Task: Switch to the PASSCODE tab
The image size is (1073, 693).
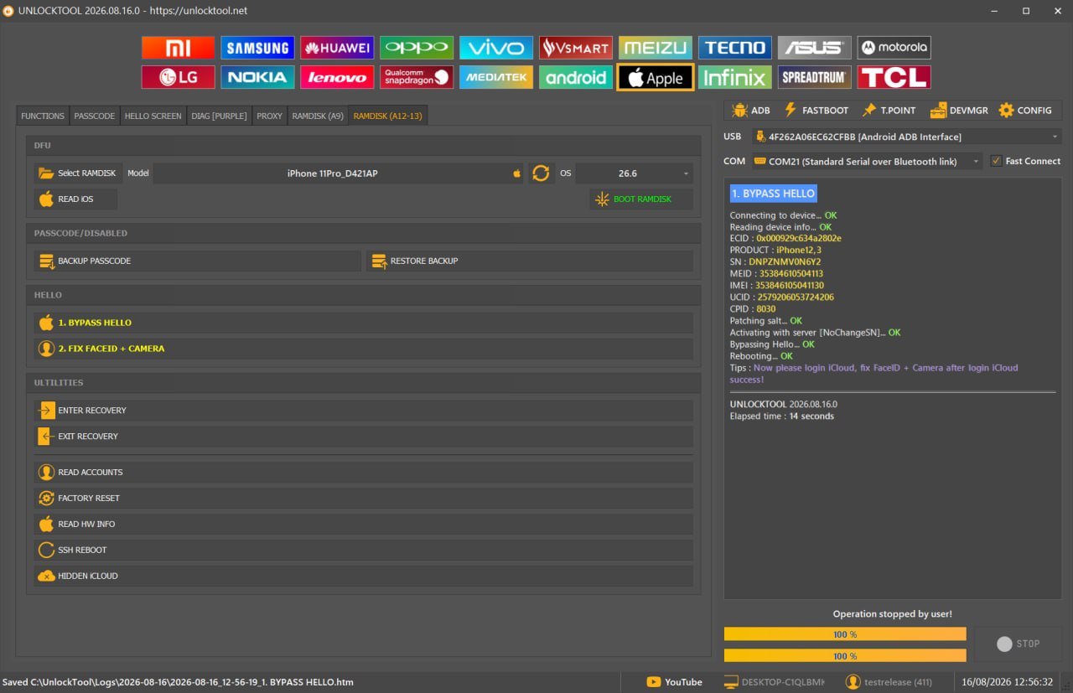Action: pos(95,116)
